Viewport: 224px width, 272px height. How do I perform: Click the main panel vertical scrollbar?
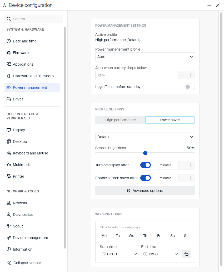pyautogui.click(x=221, y=139)
